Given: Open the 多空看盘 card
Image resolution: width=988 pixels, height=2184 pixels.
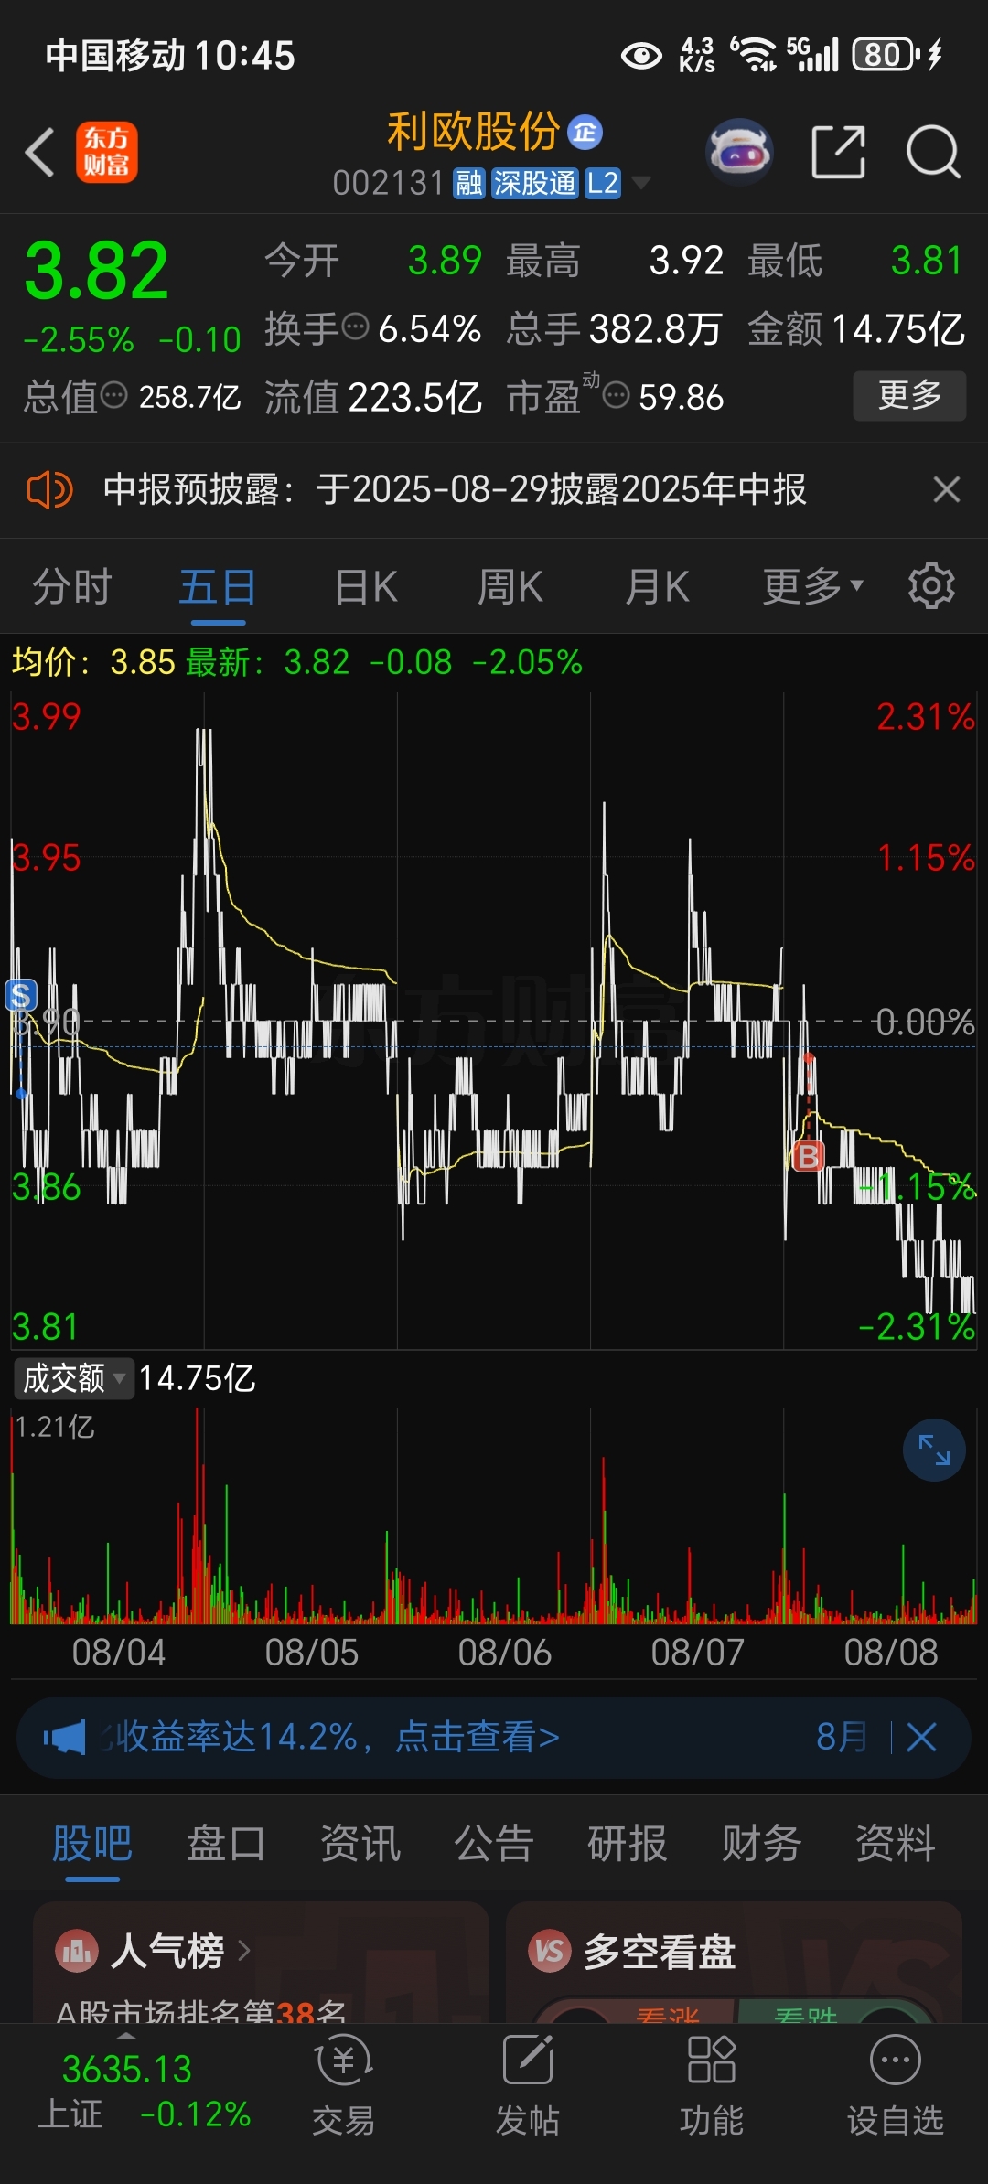Looking at the screenshot, I should click(734, 1962).
